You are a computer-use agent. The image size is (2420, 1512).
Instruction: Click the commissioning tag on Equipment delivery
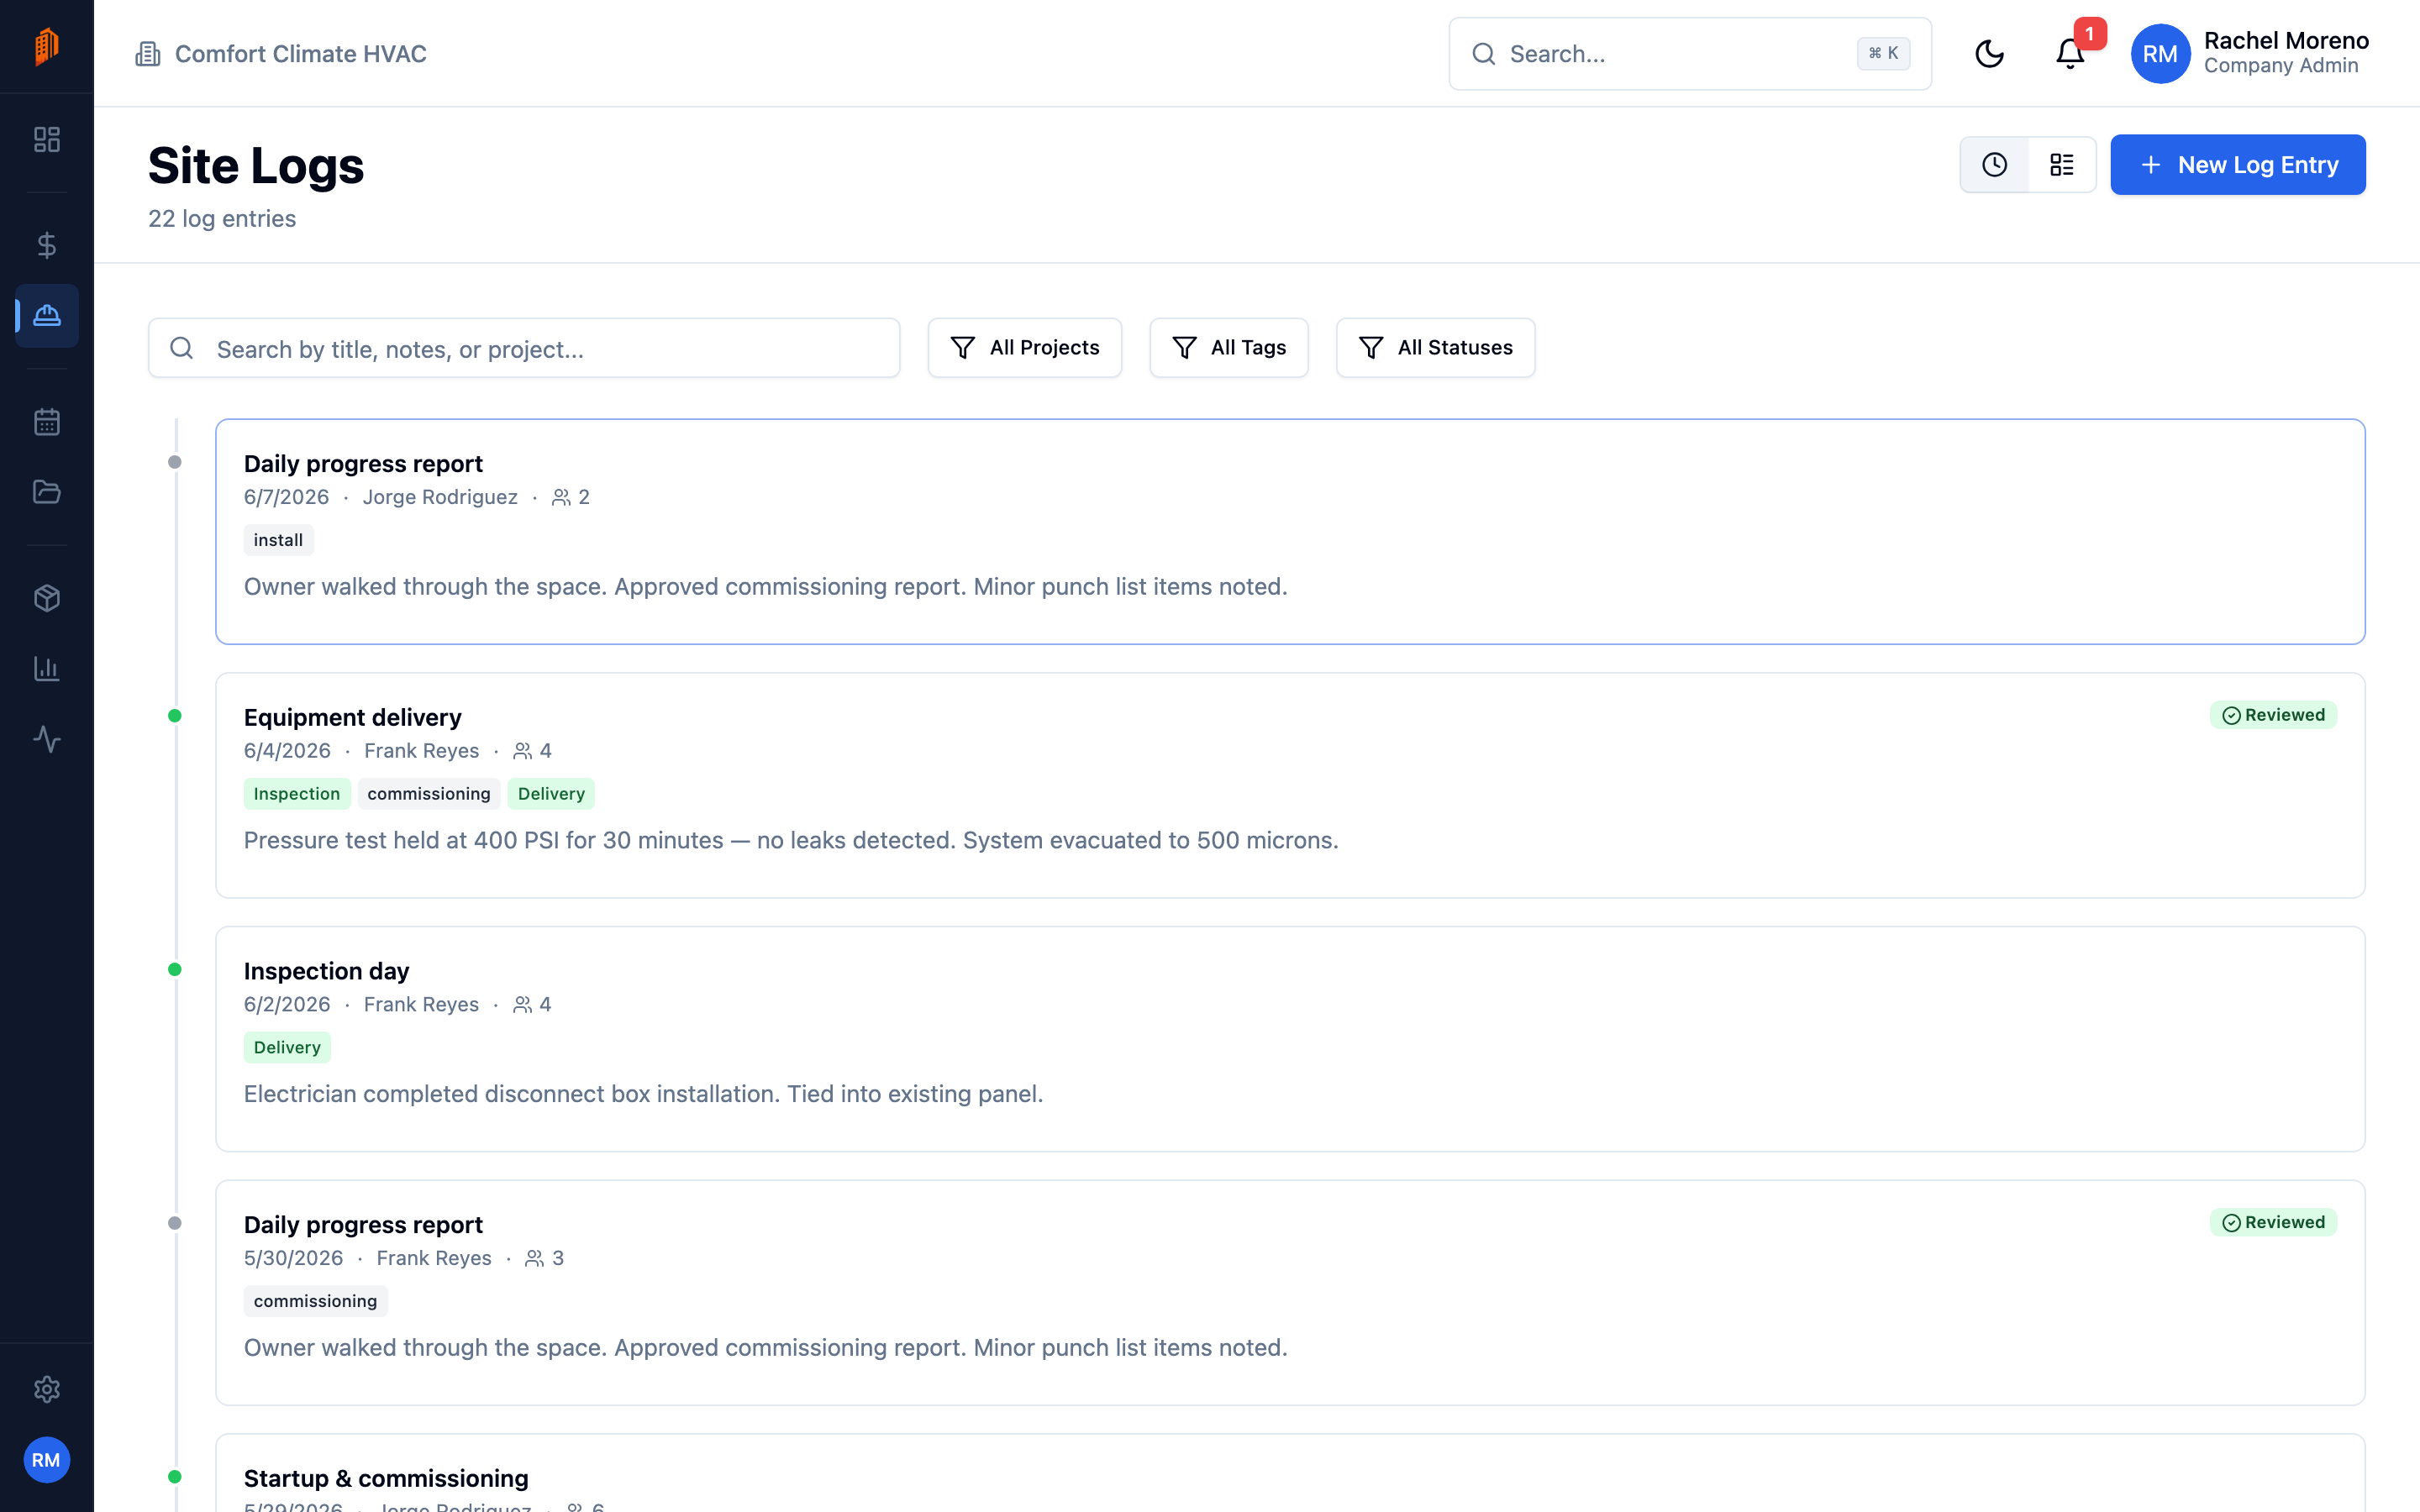point(429,794)
